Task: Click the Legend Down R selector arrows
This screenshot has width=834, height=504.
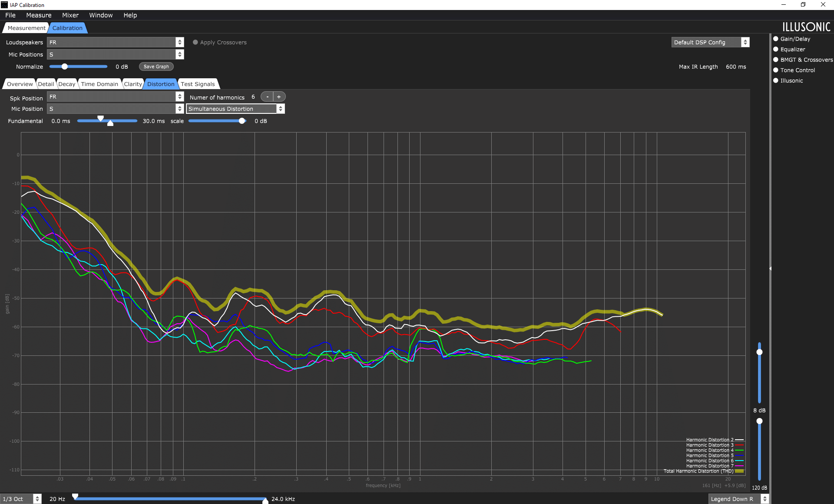Action: (765, 499)
